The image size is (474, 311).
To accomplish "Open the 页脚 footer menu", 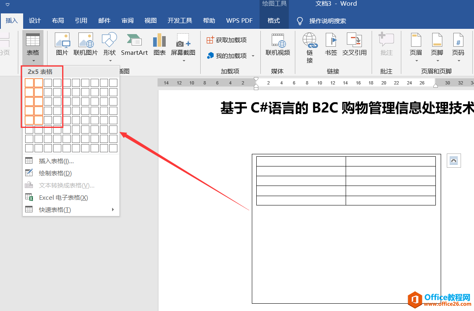I will pyautogui.click(x=437, y=47).
